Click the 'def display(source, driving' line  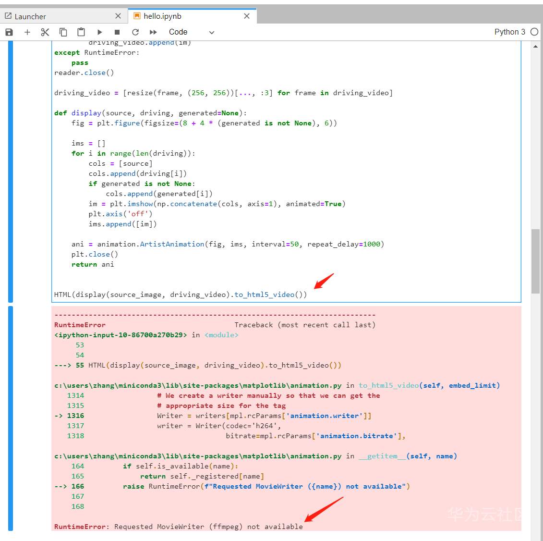coord(151,113)
